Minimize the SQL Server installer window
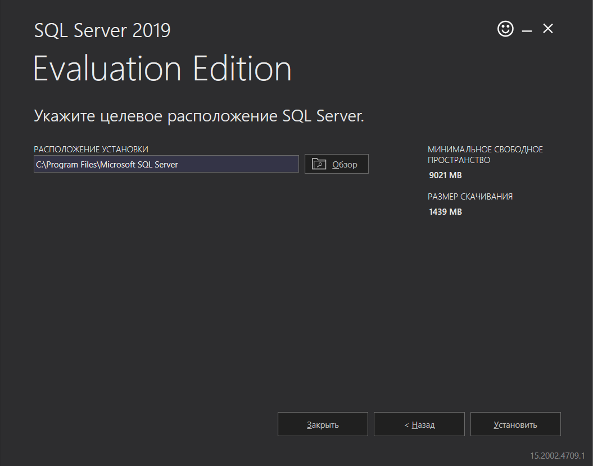Image resolution: width=593 pixels, height=466 pixels. (x=527, y=30)
